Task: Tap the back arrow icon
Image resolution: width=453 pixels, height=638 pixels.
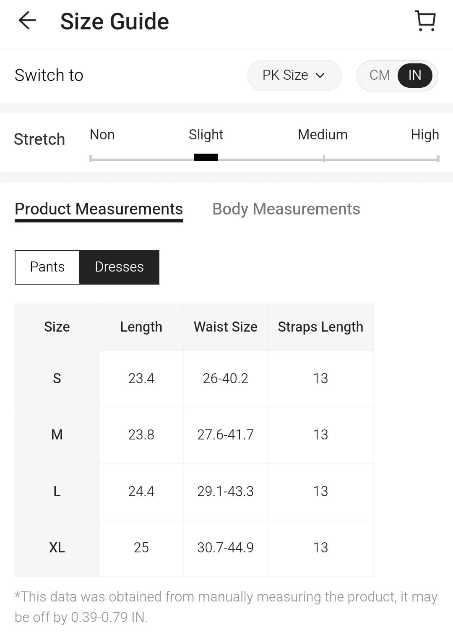Action: tap(27, 21)
